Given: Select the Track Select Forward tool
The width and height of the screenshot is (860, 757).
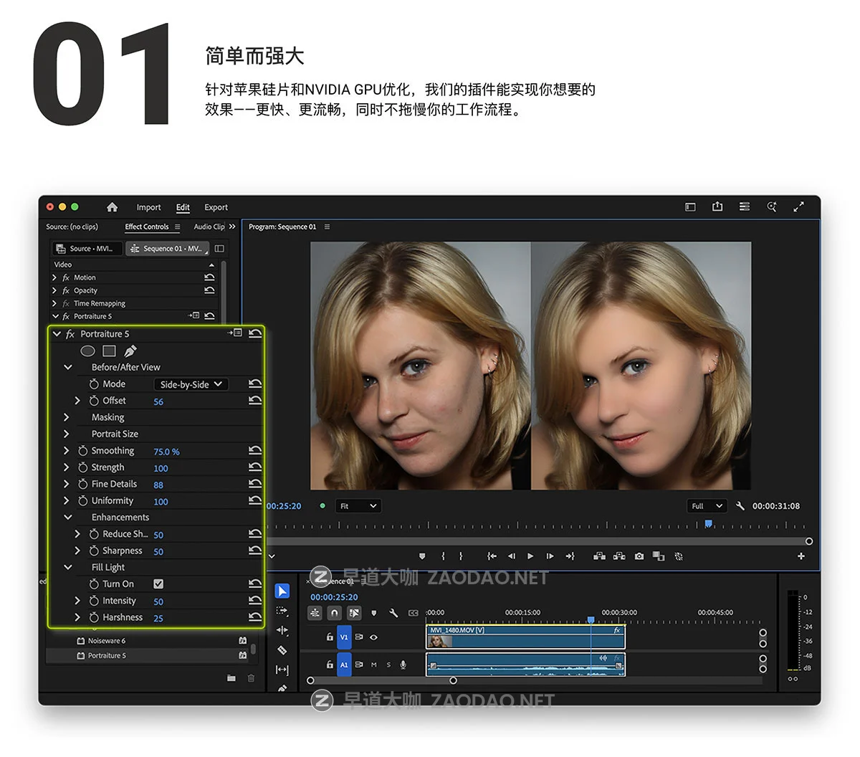Looking at the screenshot, I should (282, 611).
